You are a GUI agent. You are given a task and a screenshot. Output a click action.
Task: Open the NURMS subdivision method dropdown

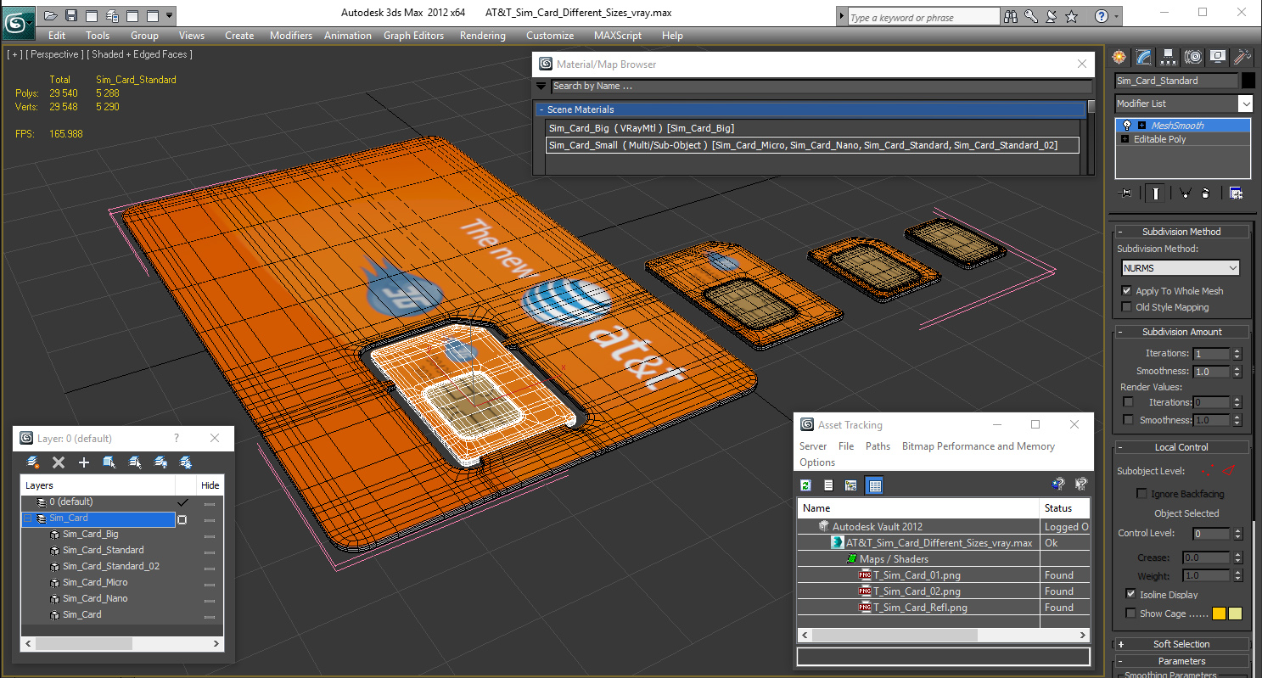tap(1181, 268)
